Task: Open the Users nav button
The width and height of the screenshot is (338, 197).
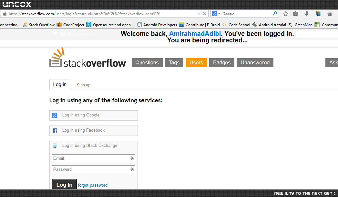Action: pos(196,63)
